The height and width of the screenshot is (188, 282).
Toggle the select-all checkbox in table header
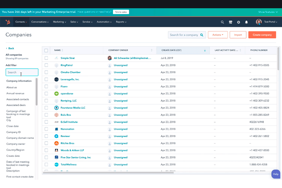[46, 50]
